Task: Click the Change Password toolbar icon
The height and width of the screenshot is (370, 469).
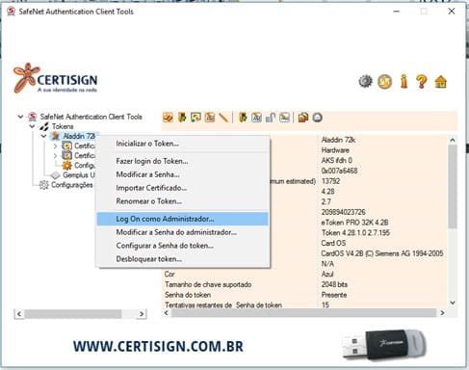Action: [x=210, y=118]
